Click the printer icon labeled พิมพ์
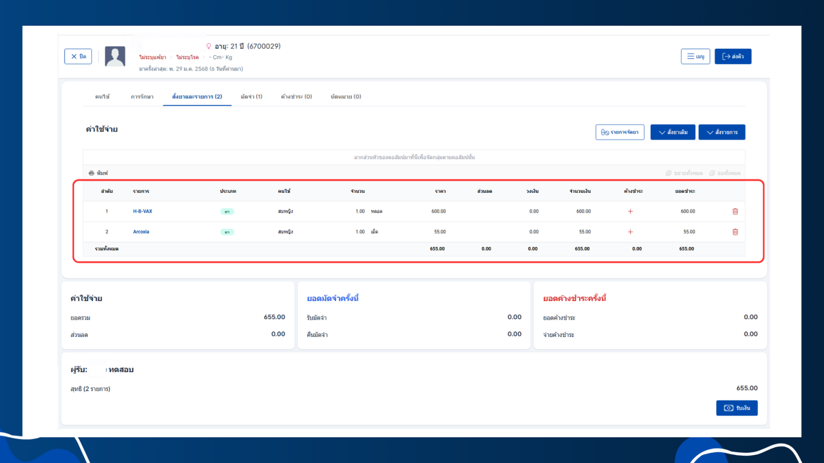Image resolution: width=824 pixels, height=463 pixels. coord(92,174)
